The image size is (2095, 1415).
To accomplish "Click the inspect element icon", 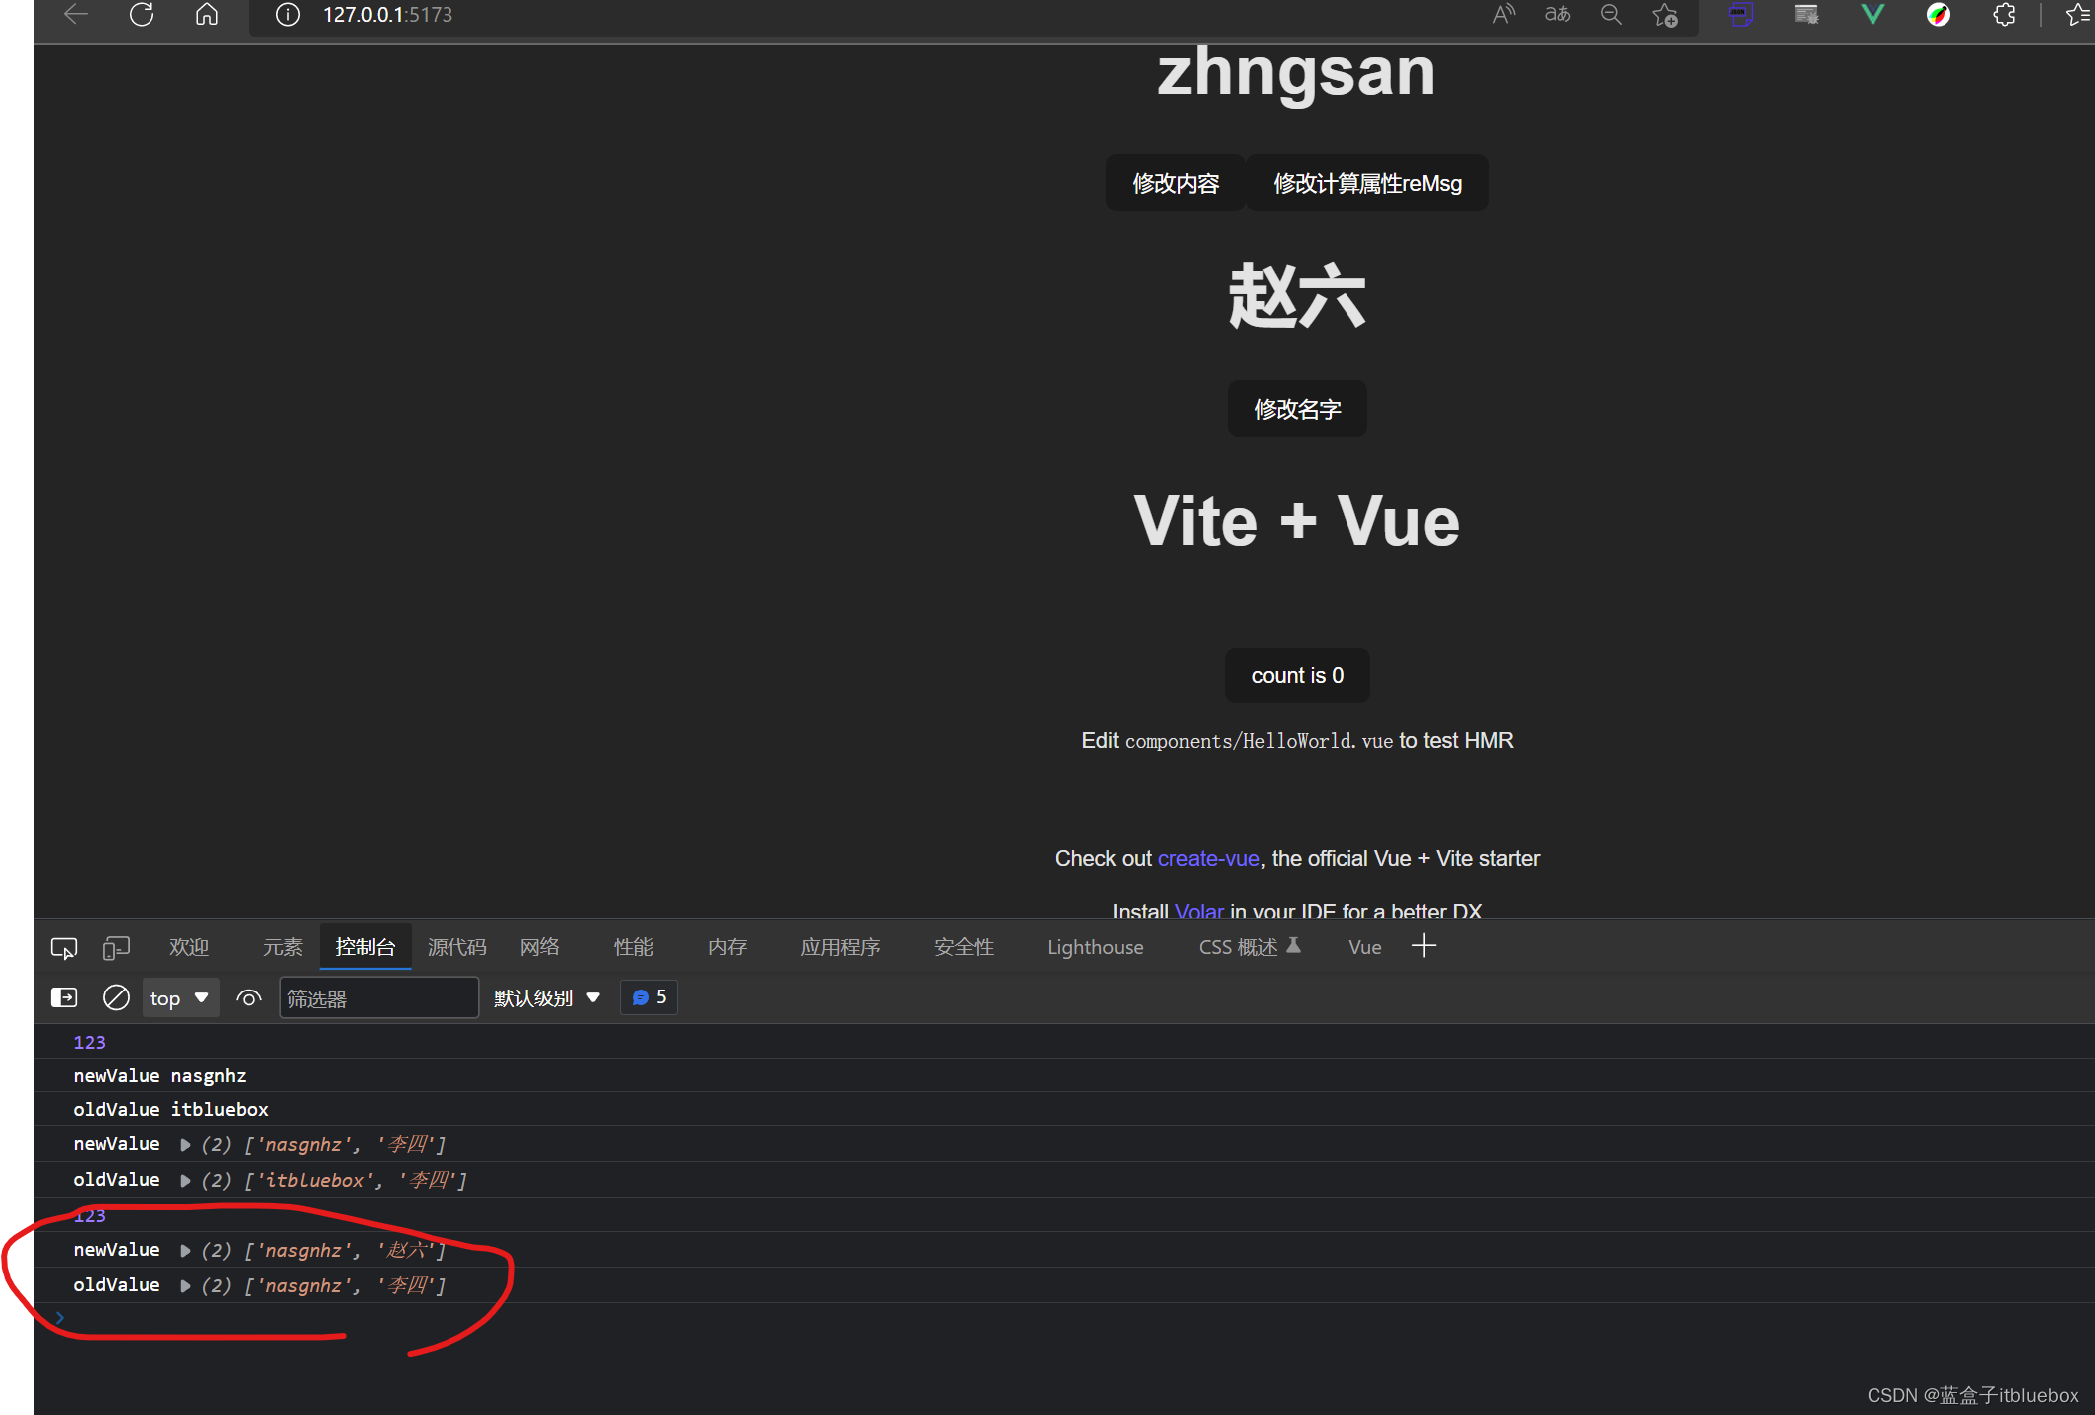I will click(x=62, y=946).
